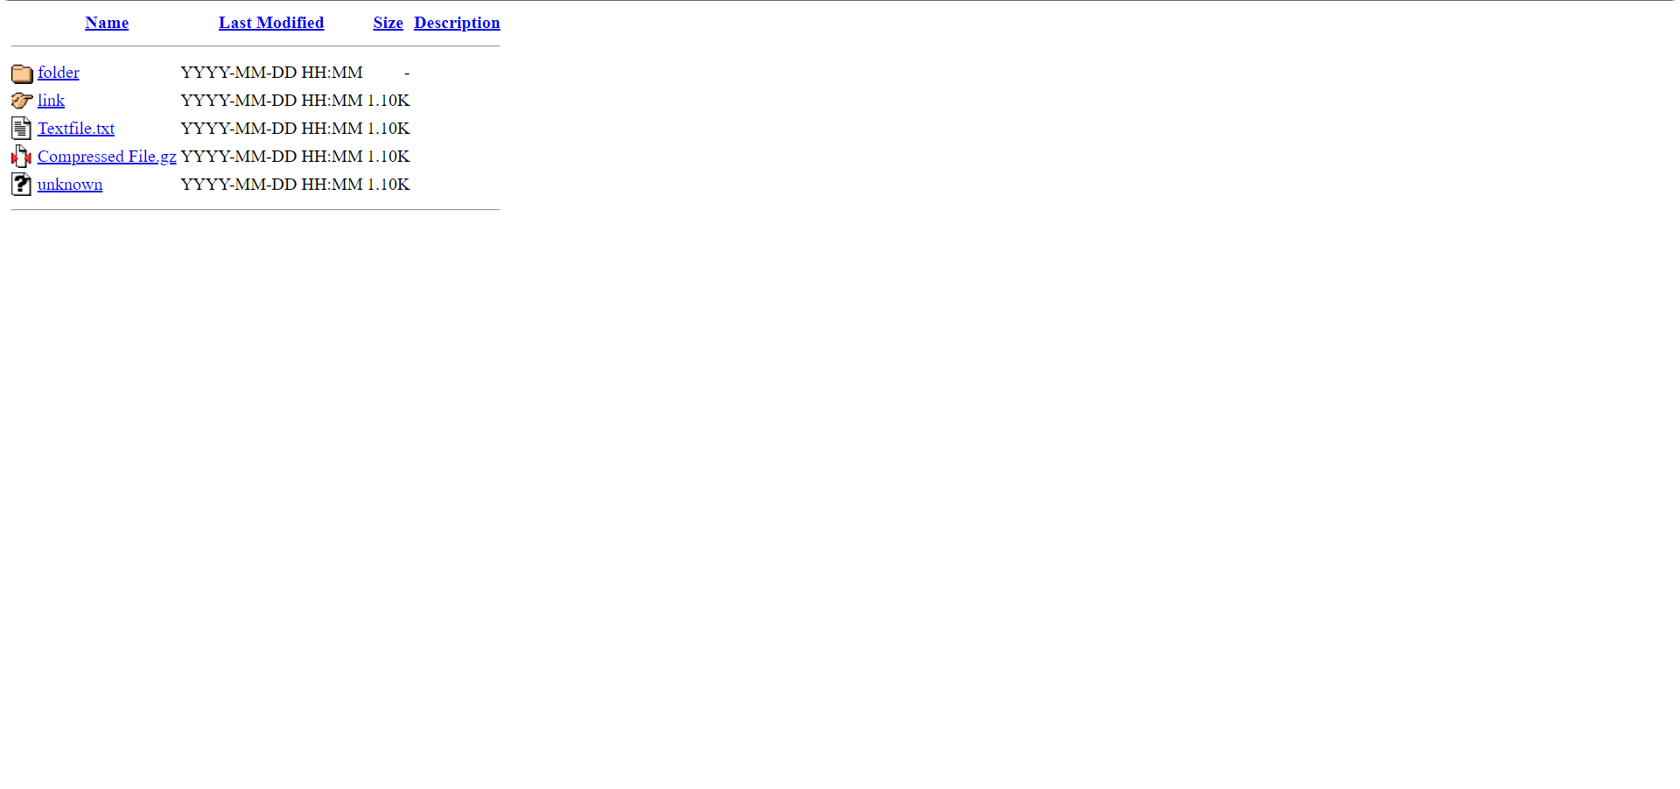Screen dimensions: 1680x789
Task: Sort listing by Size column
Action: tap(388, 23)
